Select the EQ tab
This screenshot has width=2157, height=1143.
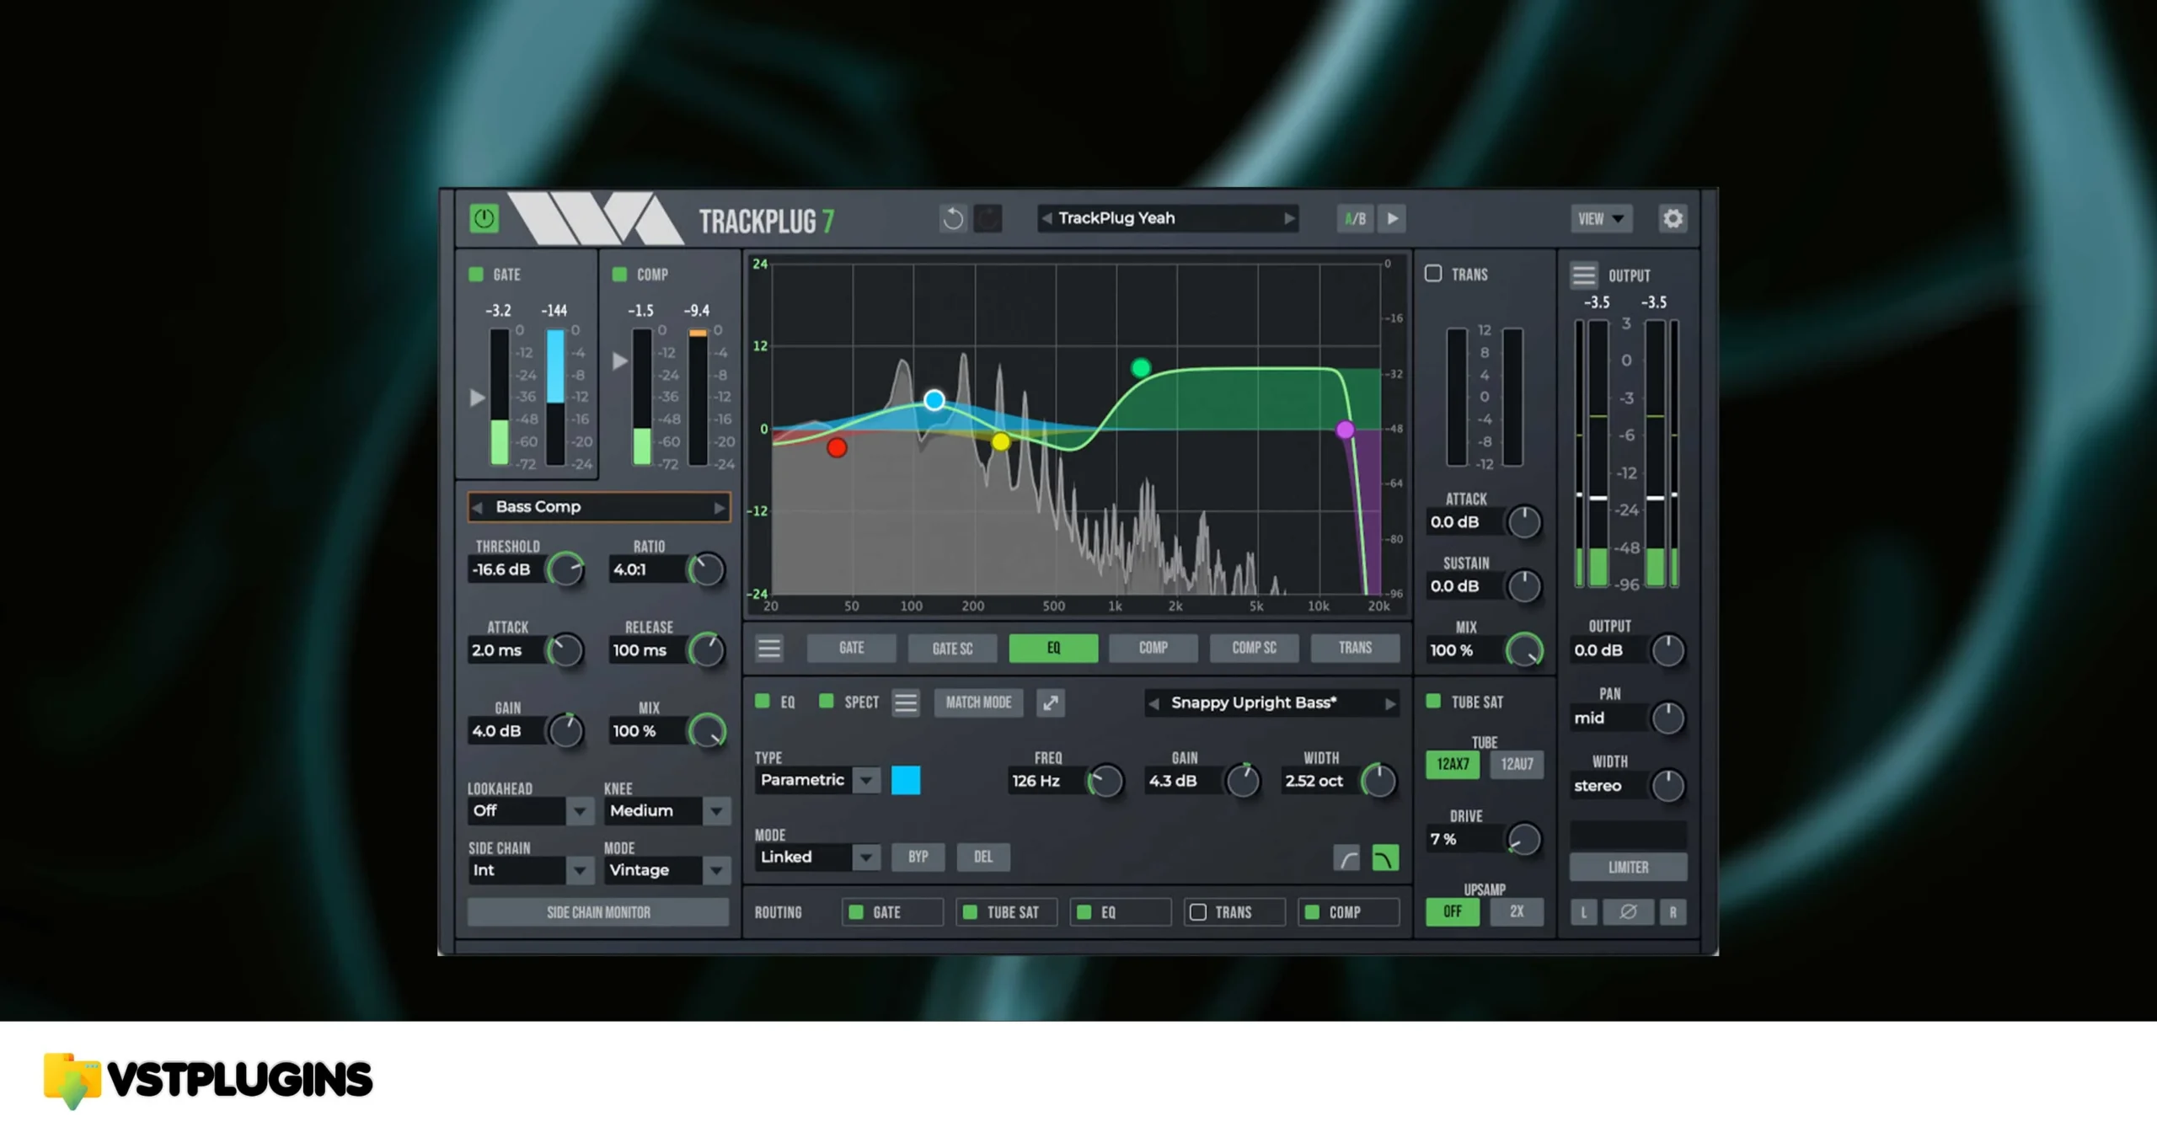[x=1053, y=648]
